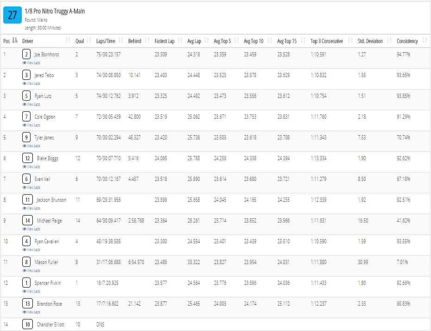This screenshot has width=431, height=331.
Task: Sort by Qual column arrows
Action: [x=89, y=41]
